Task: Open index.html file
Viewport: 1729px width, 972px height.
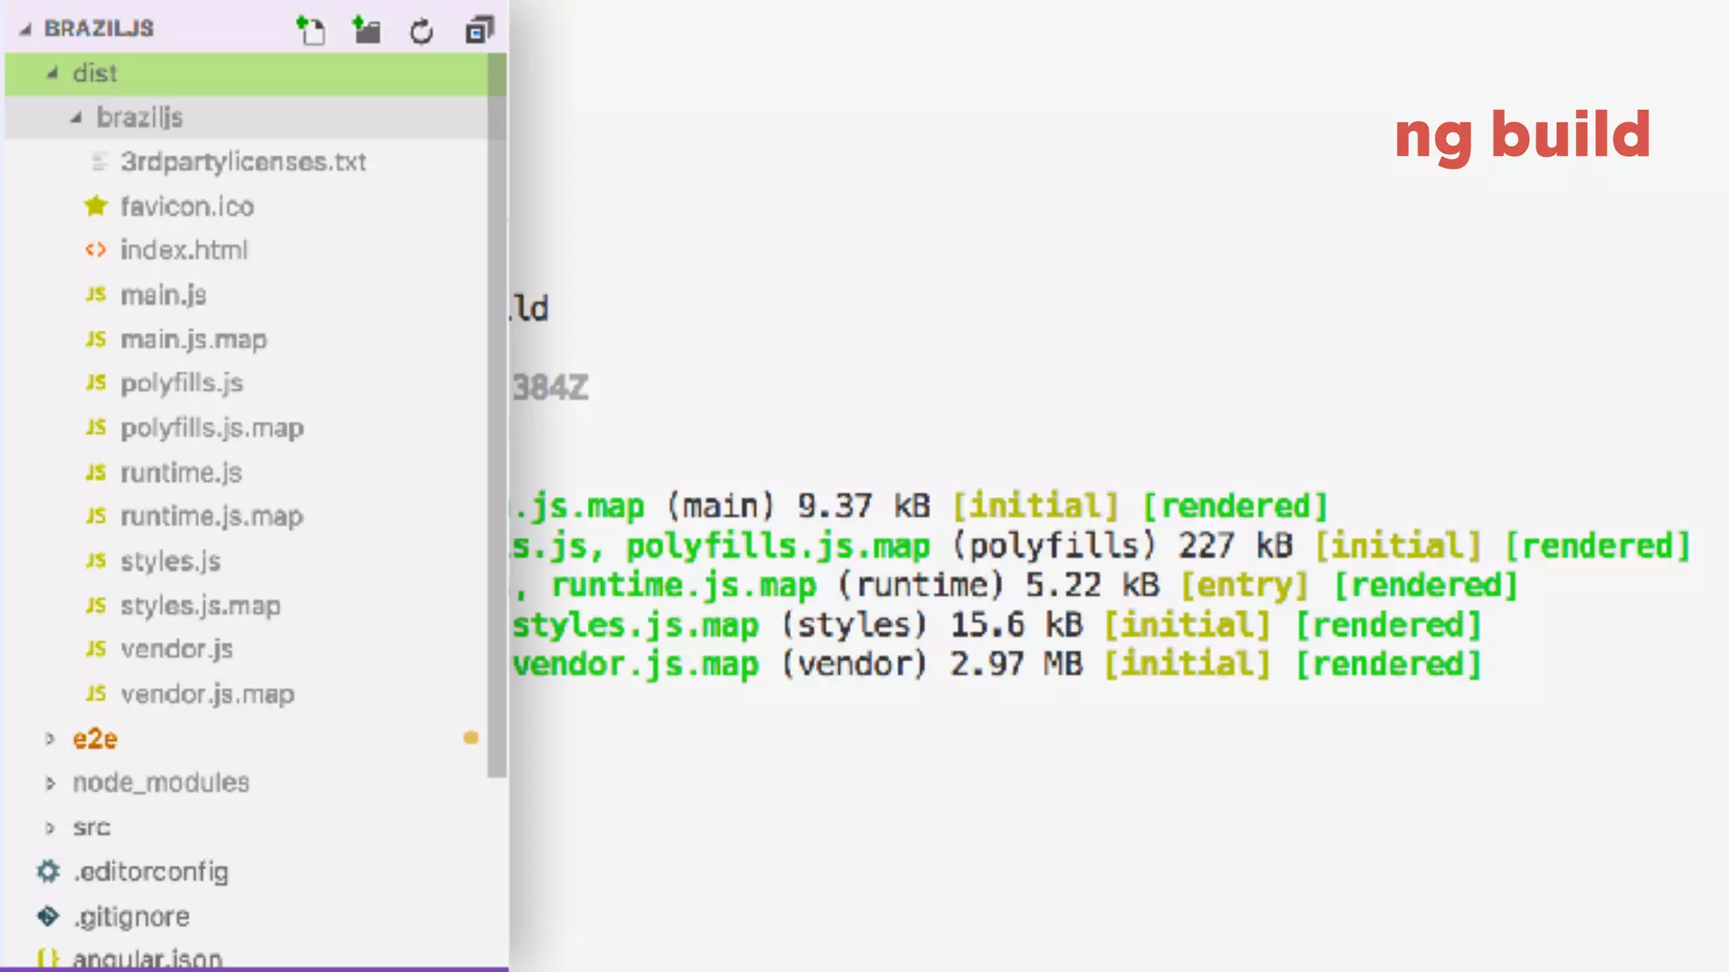Action: pyautogui.click(x=184, y=250)
